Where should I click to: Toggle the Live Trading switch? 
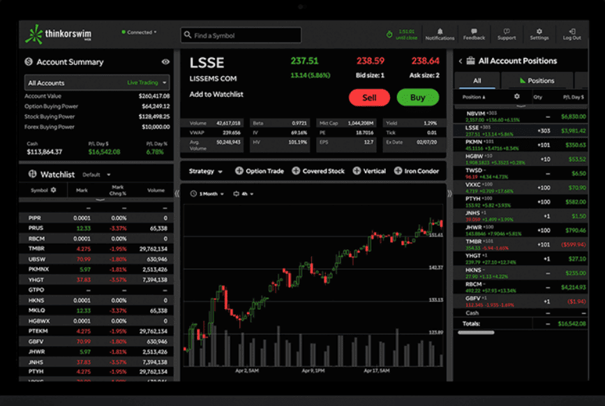click(142, 83)
